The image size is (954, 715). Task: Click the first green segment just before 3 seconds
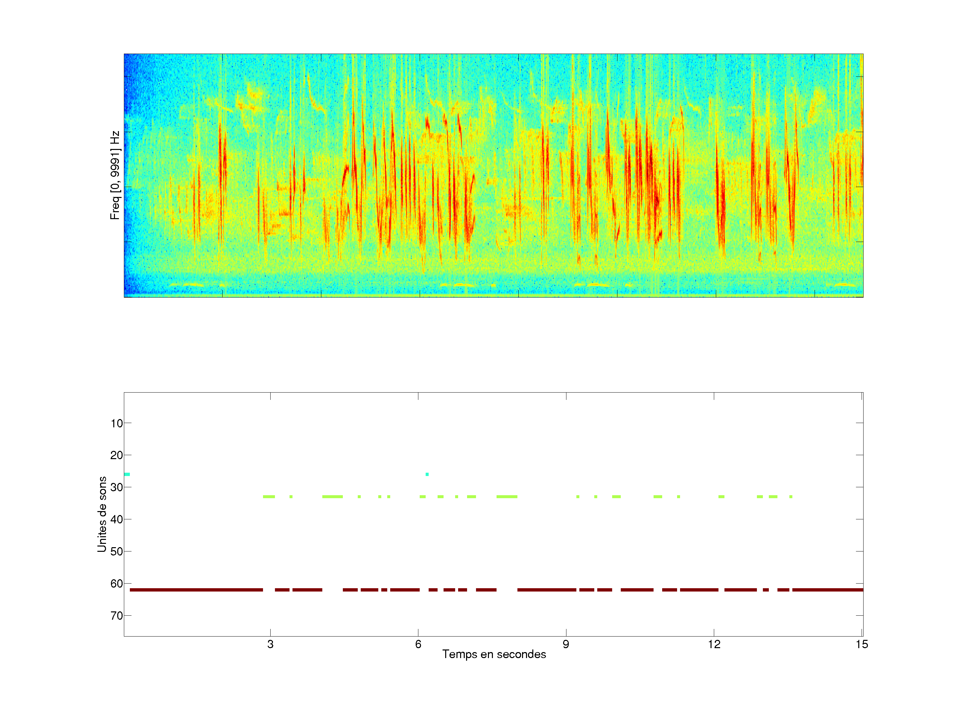269,497
